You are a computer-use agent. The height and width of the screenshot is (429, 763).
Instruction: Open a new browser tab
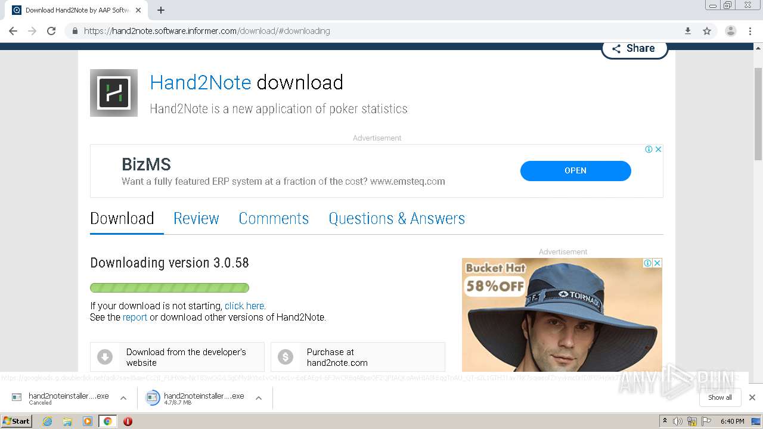click(x=161, y=10)
